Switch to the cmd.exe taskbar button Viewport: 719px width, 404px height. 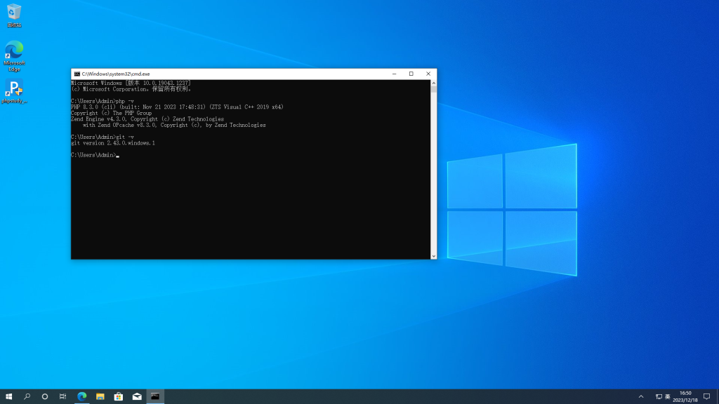pos(155,397)
